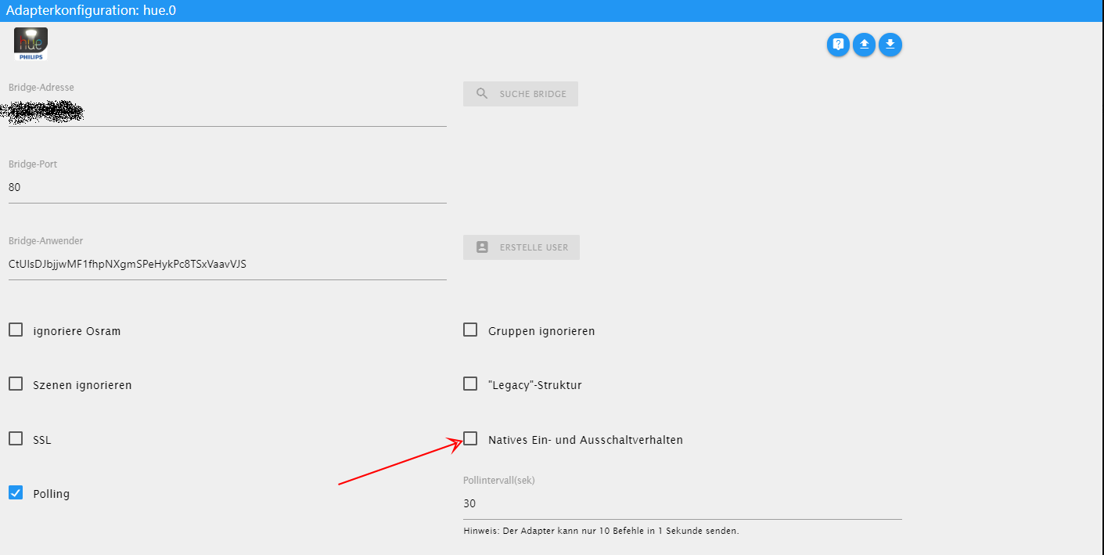Enable the ignoriere Osram checkbox
This screenshot has height=555, width=1104.
tap(16, 330)
